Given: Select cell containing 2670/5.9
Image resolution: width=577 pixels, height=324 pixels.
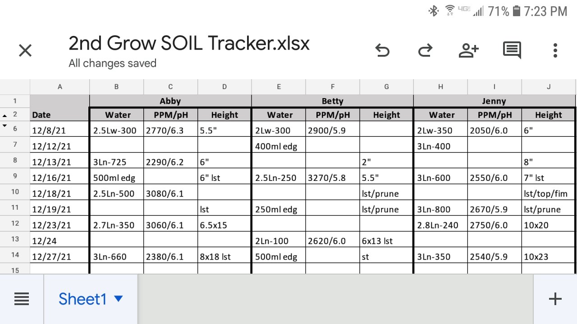Looking at the screenshot, I should [x=495, y=208].
